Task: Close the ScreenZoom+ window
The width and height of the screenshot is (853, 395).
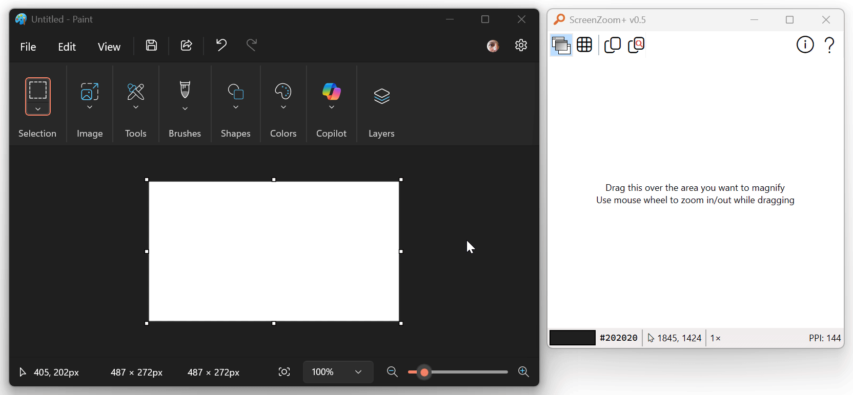Action: pyautogui.click(x=826, y=19)
